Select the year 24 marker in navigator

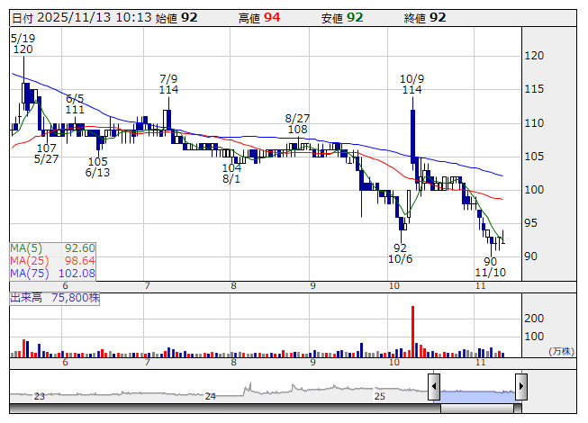pos(211,396)
